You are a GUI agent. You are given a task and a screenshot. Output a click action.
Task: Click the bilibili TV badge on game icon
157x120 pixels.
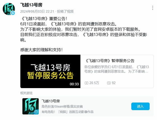(36, 112)
